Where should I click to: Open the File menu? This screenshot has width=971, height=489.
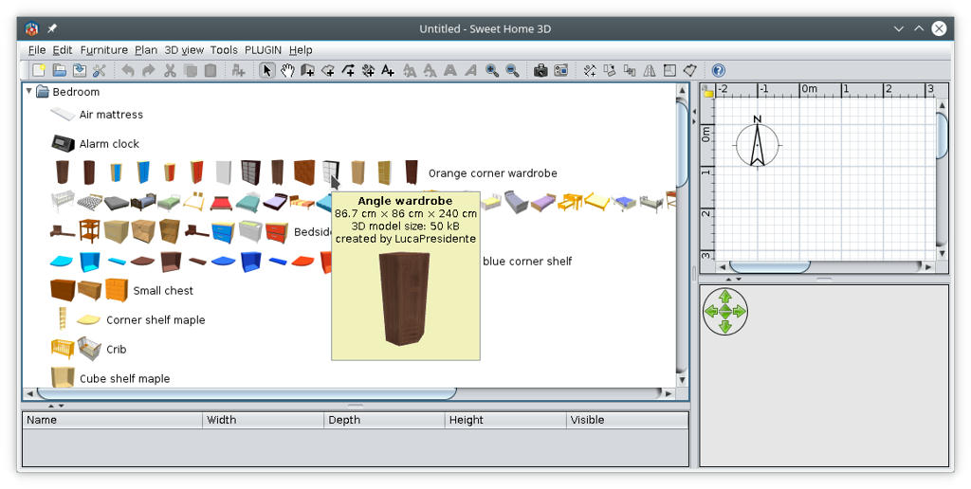tap(37, 50)
